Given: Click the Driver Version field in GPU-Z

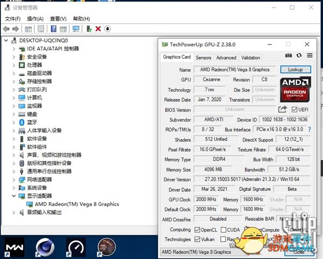Looking at the screenshot, I should [x=252, y=179].
